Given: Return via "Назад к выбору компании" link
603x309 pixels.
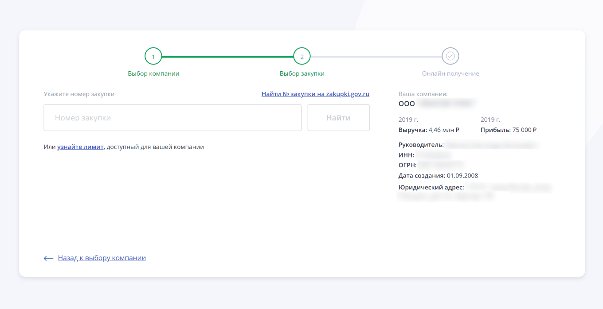Looking at the screenshot, I should (102, 258).
